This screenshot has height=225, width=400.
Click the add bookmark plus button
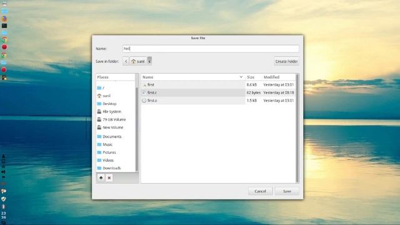click(x=101, y=177)
